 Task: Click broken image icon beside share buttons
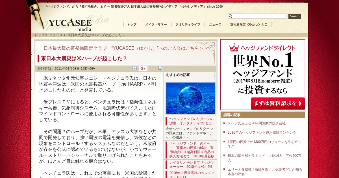pos(161,68)
